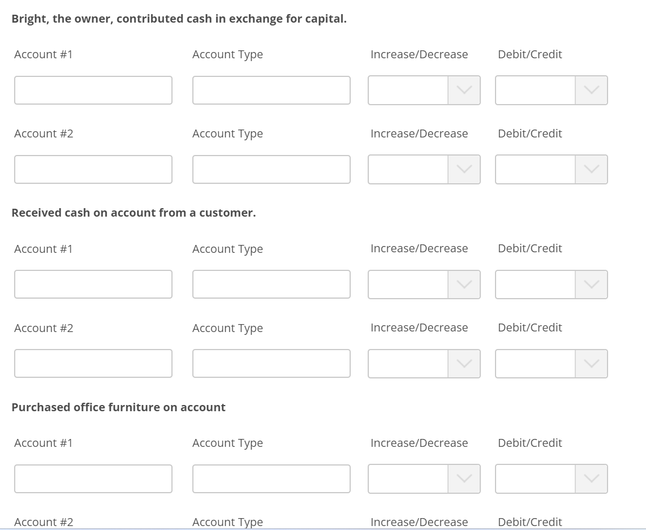
Task: Open the Increase/Decrease dropdown for Account #1 under Bright's contribution
Action: click(x=463, y=90)
